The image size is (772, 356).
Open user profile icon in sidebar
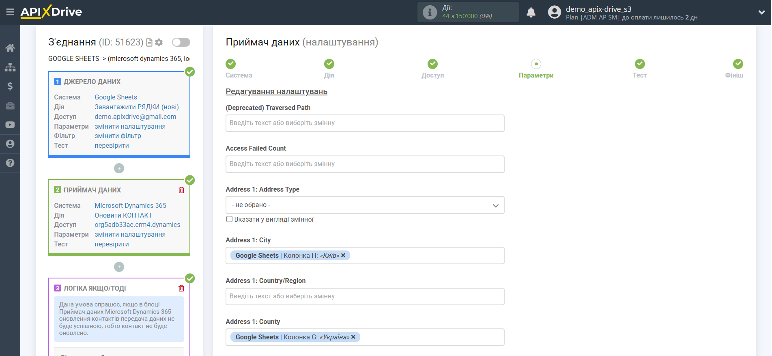10,144
